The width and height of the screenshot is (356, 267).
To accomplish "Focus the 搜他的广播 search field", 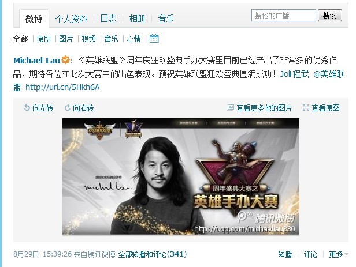I will pyautogui.click(x=284, y=16).
